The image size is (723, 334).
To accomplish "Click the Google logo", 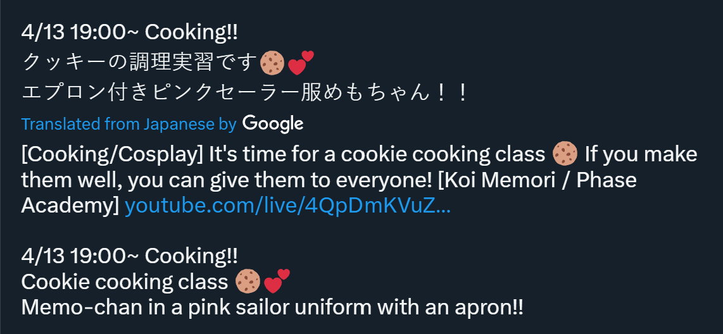I will point(273,124).
